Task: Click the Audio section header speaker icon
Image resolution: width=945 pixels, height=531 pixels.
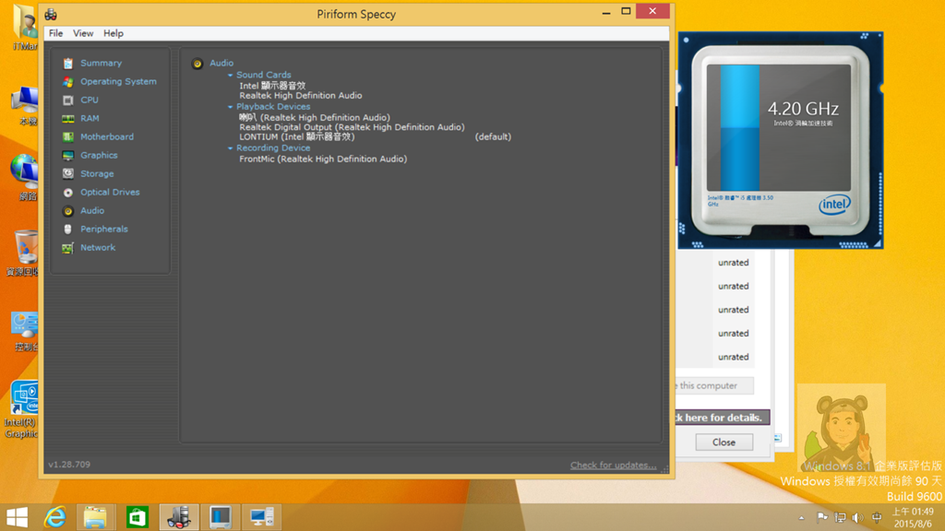Action: click(x=197, y=64)
